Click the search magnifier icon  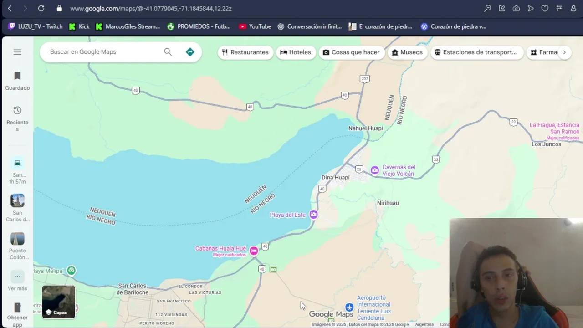click(x=168, y=52)
